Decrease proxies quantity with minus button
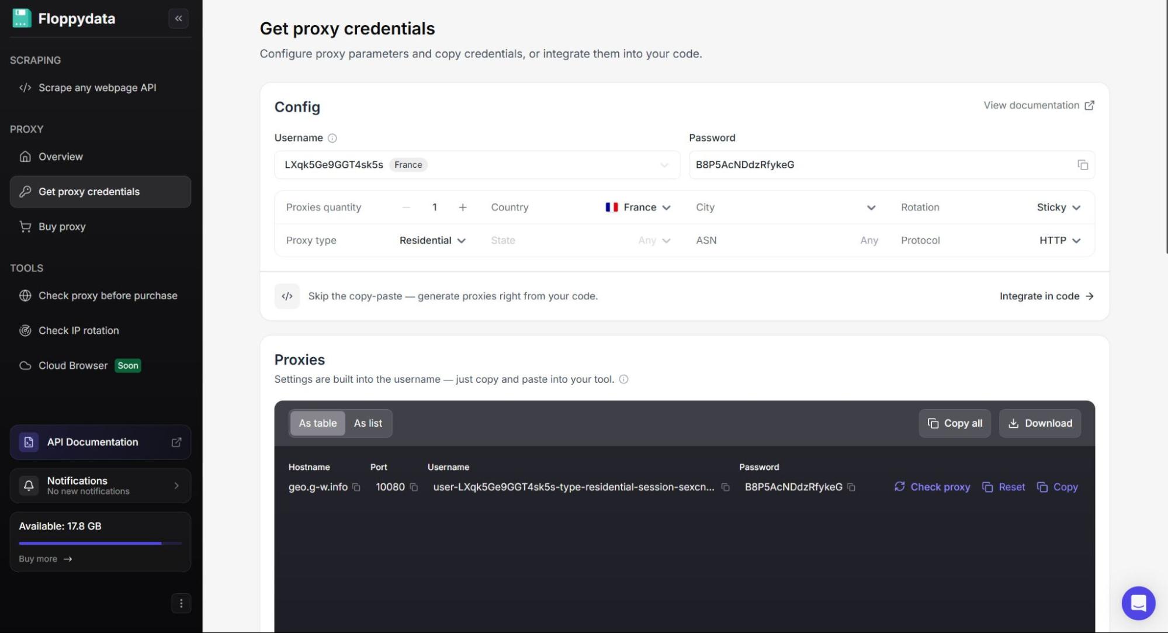This screenshot has height=633, width=1168. [x=407, y=207]
